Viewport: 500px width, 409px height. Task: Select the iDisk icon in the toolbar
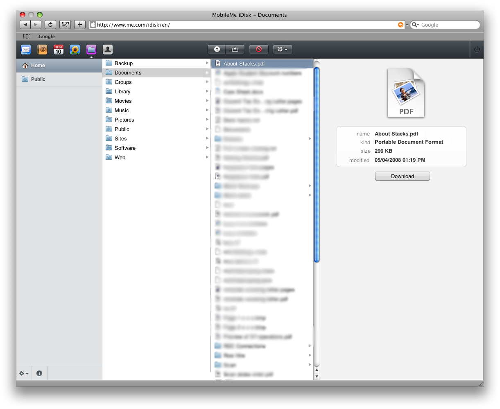(91, 49)
